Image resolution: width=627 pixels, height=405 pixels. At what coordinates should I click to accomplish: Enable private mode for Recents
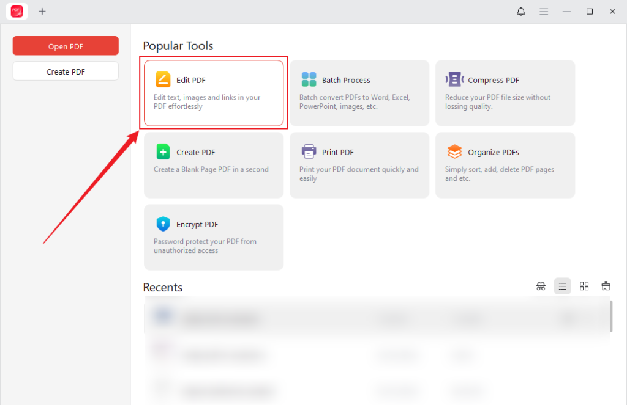tap(541, 286)
